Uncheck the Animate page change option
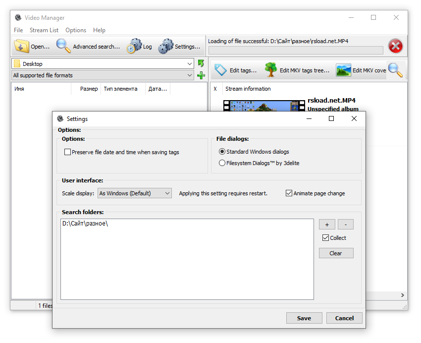This screenshot has width=421, height=343. 289,193
